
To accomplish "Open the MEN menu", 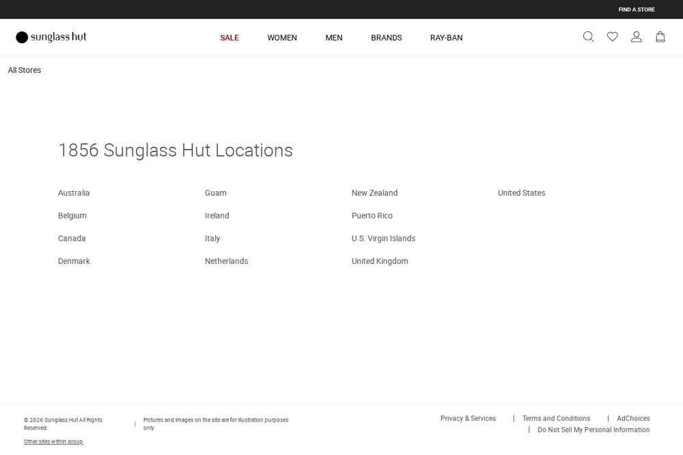I will tap(334, 38).
